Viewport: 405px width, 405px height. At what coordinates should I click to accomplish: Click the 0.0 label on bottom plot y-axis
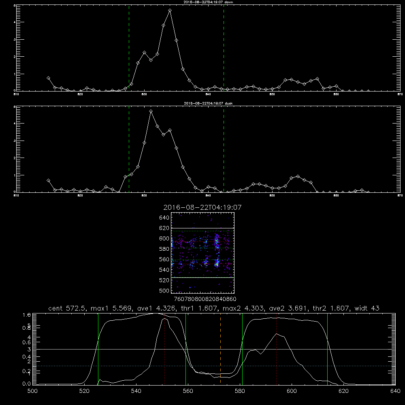(26, 384)
